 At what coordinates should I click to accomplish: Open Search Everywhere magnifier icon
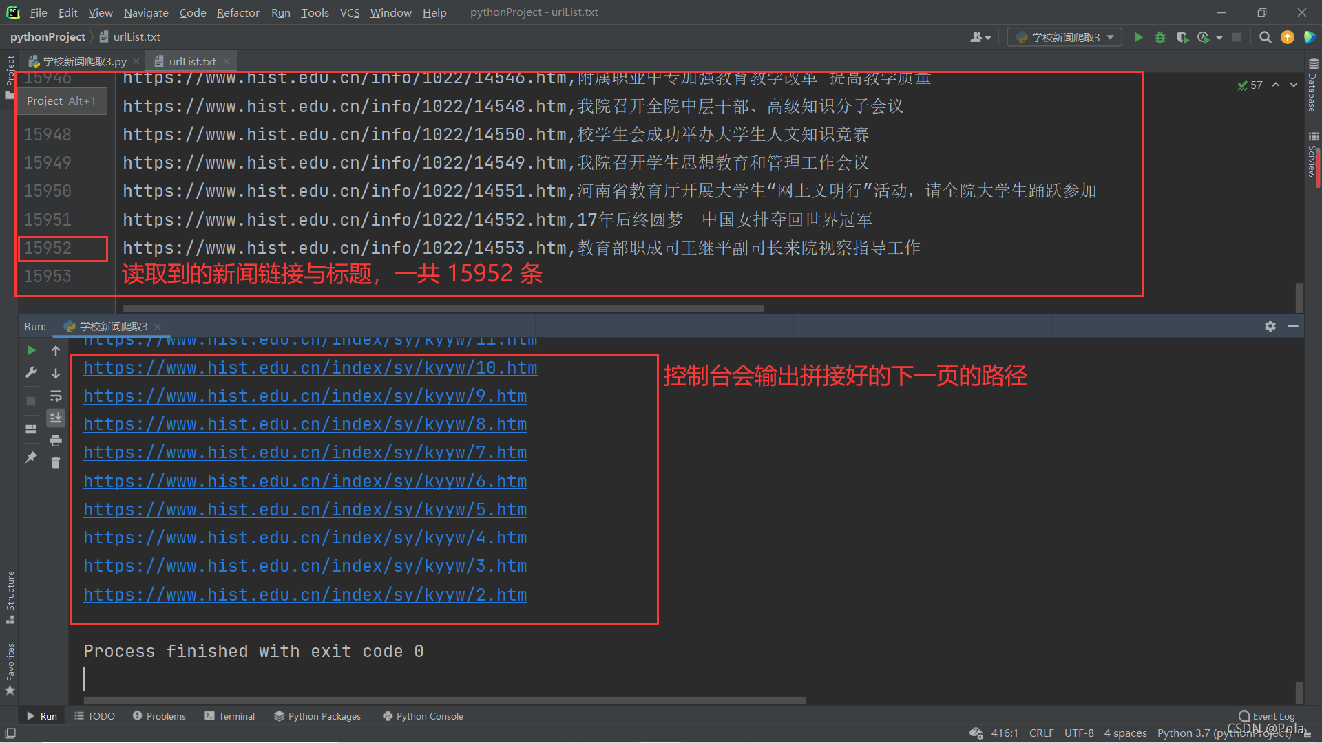(x=1265, y=37)
